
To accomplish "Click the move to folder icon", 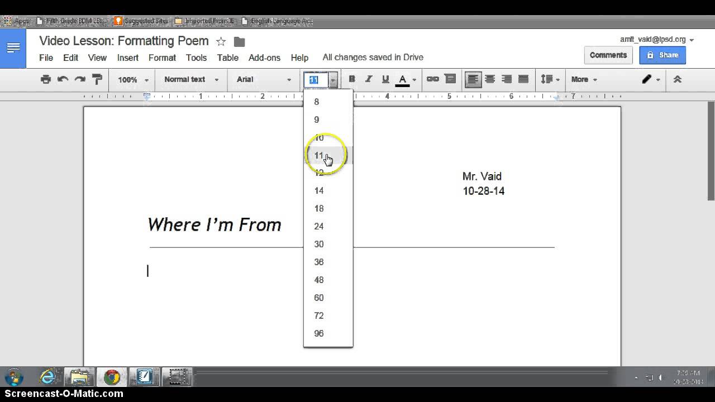I will [x=239, y=42].
